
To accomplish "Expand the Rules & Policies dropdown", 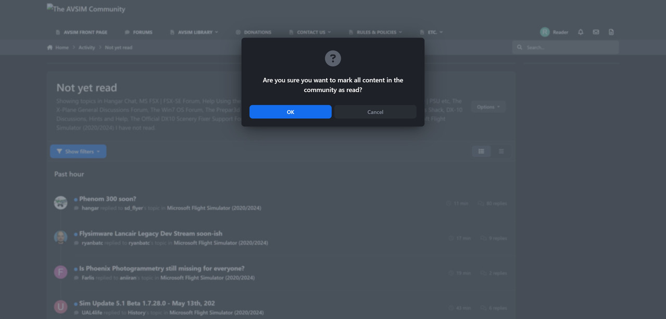I will point(375,32).
